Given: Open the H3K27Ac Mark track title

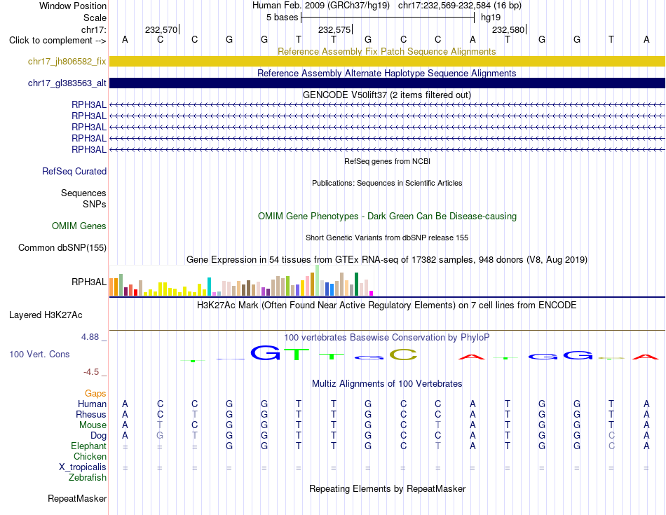Looking at the screenshot, I should [x=387, y=305].
